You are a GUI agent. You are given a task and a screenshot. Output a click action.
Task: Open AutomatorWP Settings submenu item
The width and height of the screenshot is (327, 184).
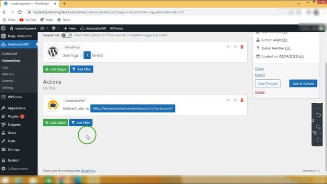click(x=7, y=87)
